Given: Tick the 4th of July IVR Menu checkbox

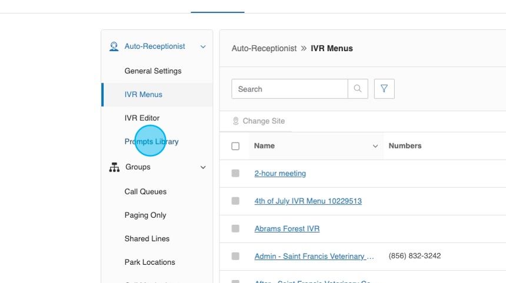Looking at the screenshot, I should (235, 201).
